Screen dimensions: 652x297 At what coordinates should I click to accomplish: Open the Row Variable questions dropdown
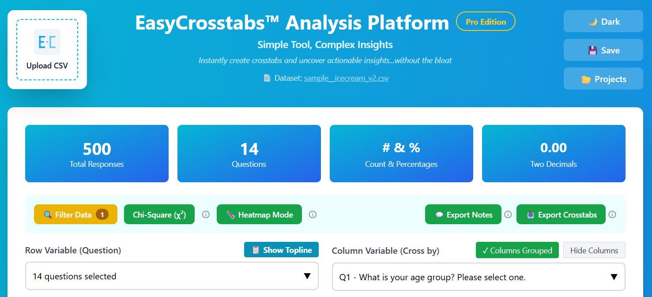tap(172, 276)
